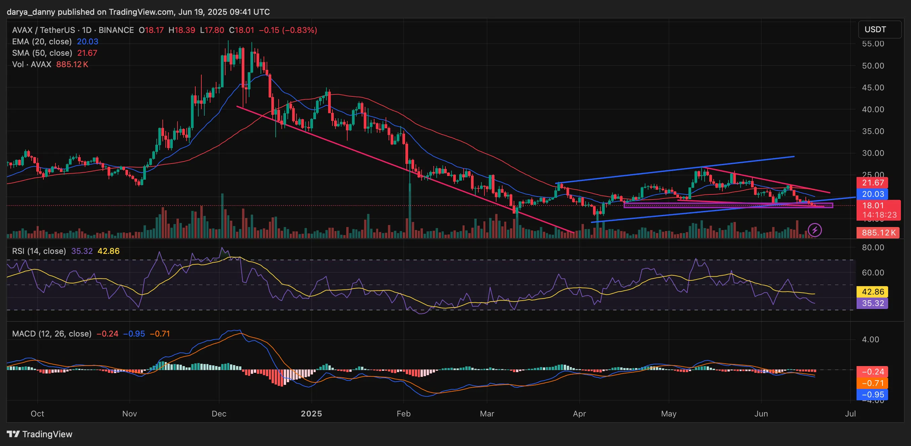The width and height of the screenshot is (911, 446).
Task: Click the Jun label on time axis
Action: [x=761, y=413]
